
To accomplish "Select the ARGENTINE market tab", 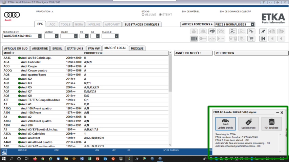I will 40,49.
